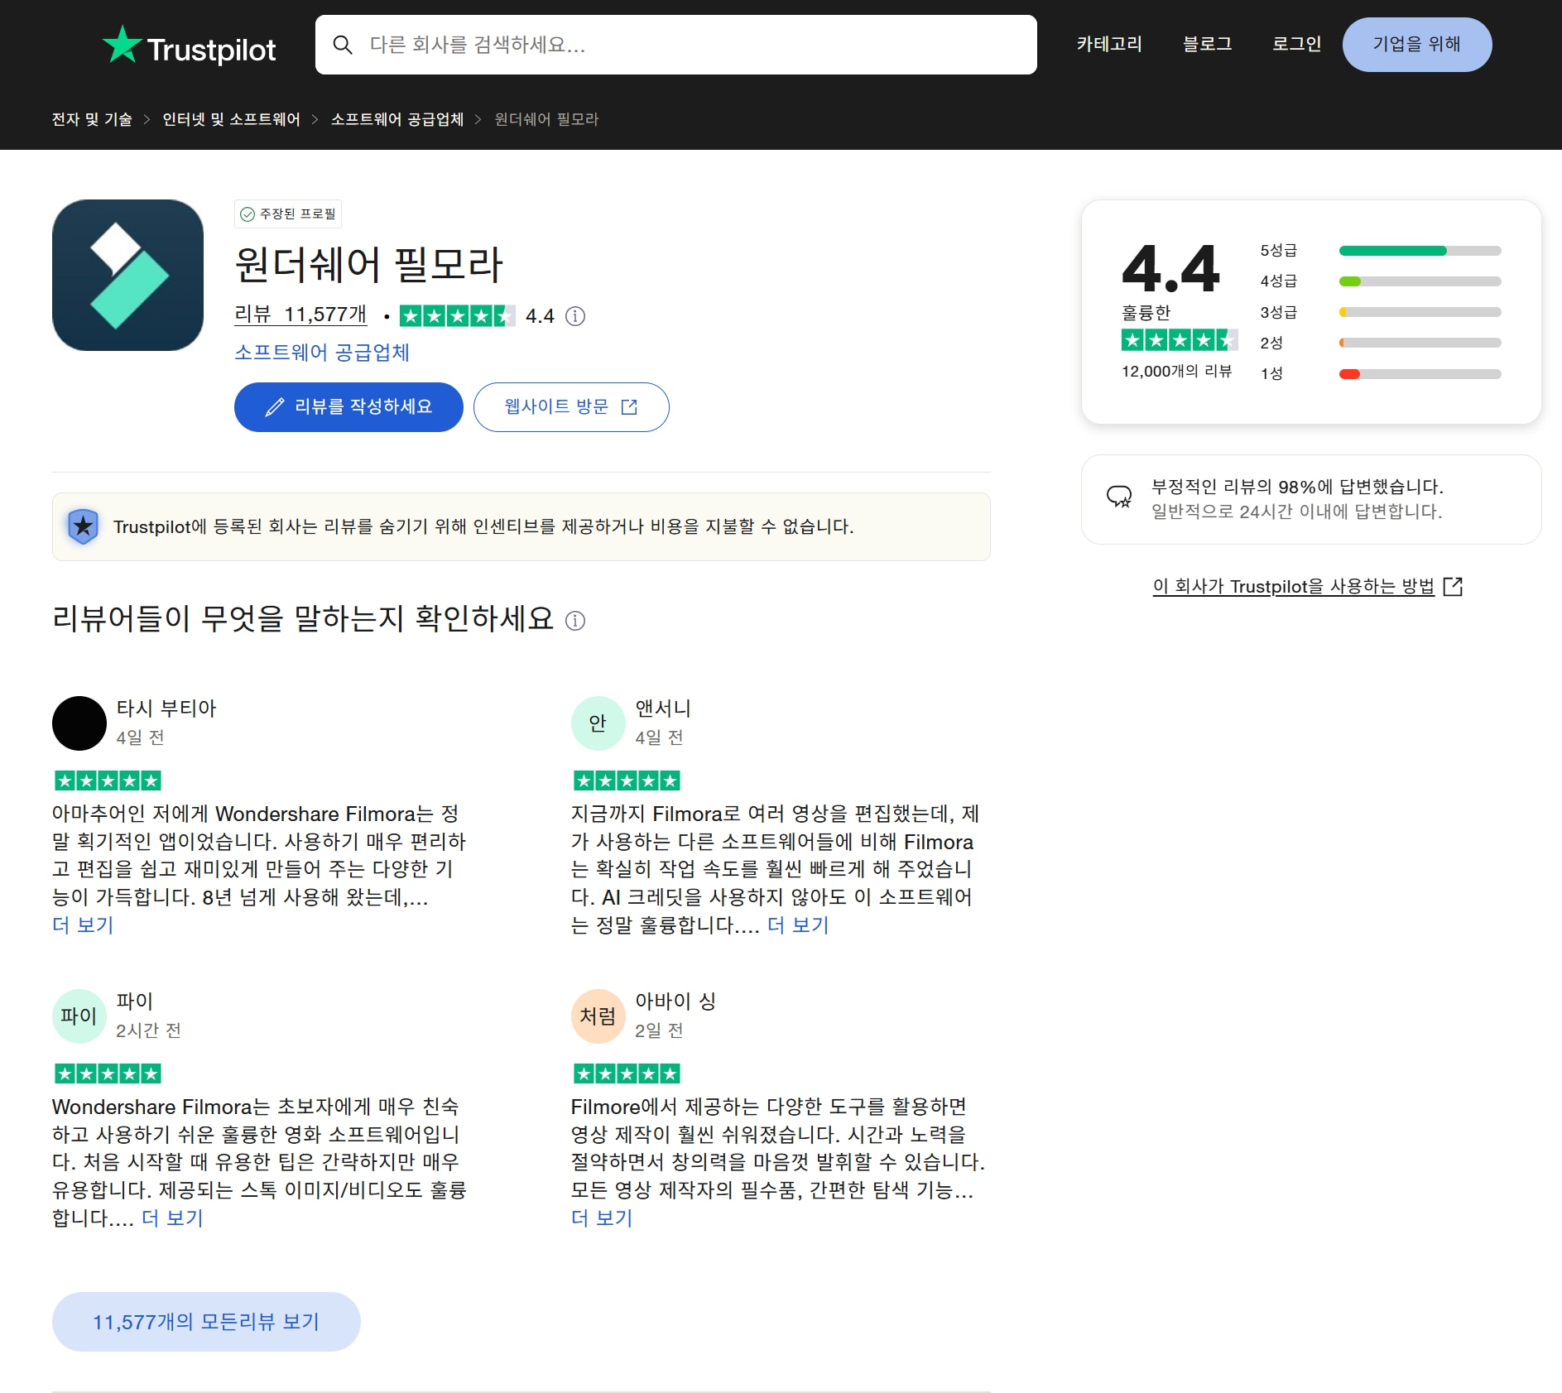Click the pencil icon on review button
Viewport: 1562px width, 1393px height.
tap(274, 406)
